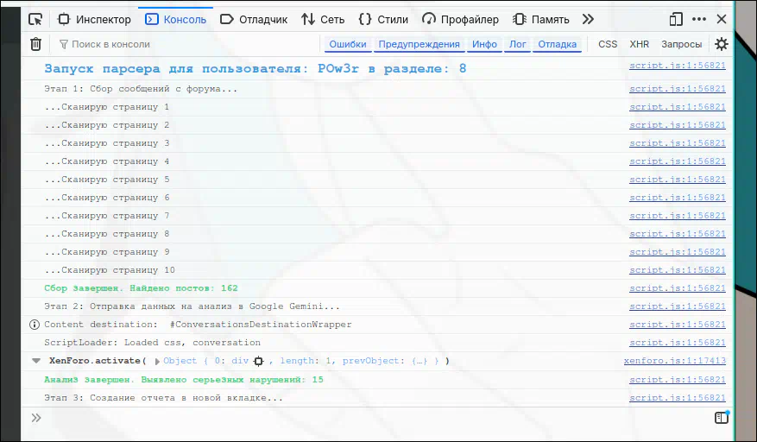Select text 'Сканирую страницу 5'
Screen dimensions: 757x442
(116, 180)
